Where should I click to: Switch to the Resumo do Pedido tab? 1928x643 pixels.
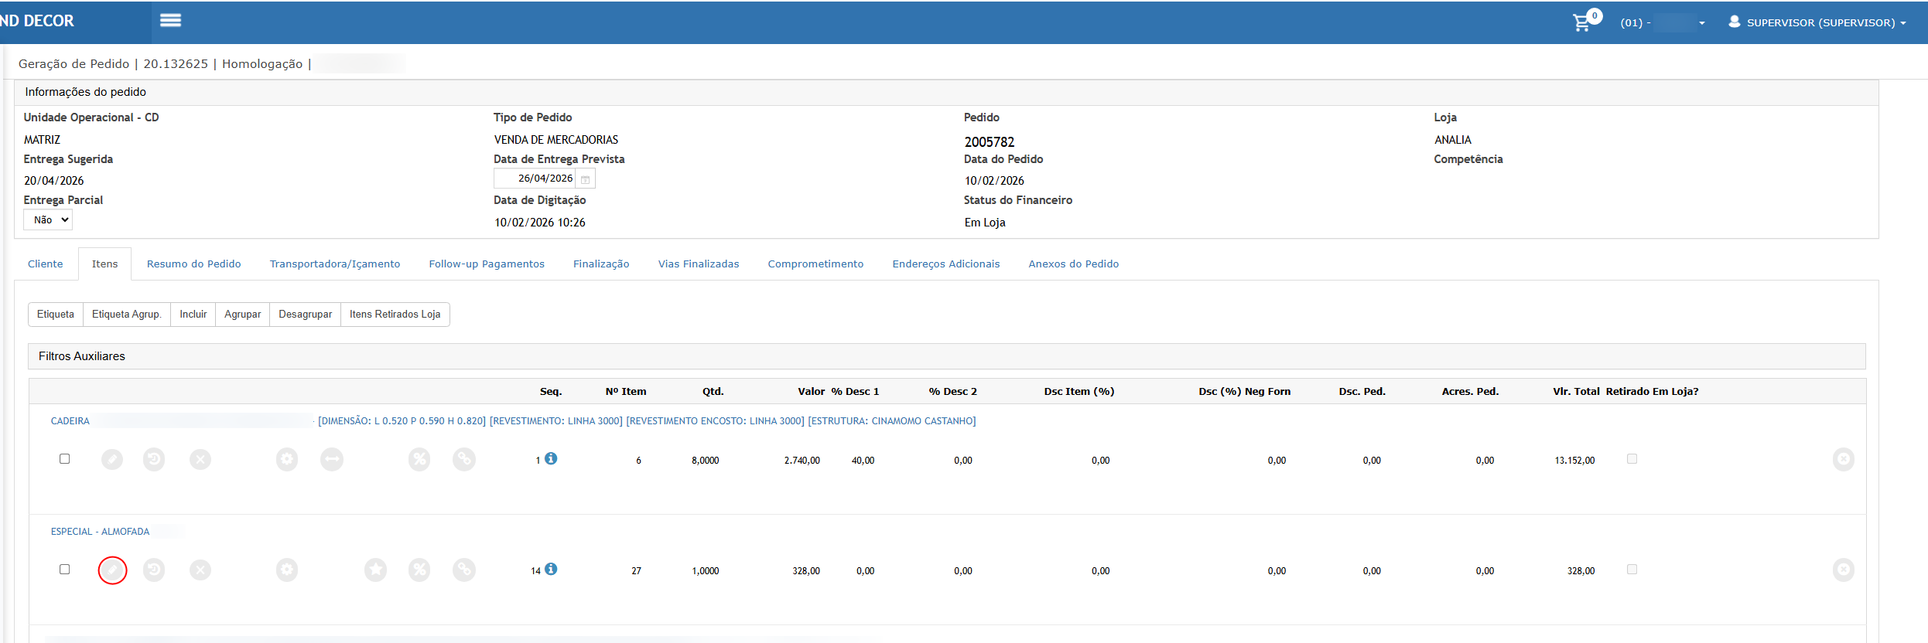tap(193, 264)
